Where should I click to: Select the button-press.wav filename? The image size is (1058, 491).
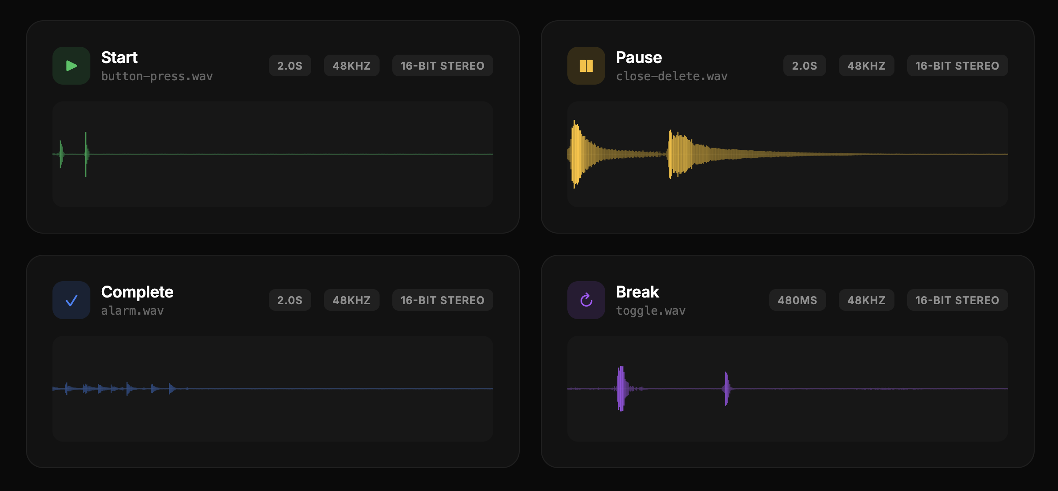click(x=157, y=76)
